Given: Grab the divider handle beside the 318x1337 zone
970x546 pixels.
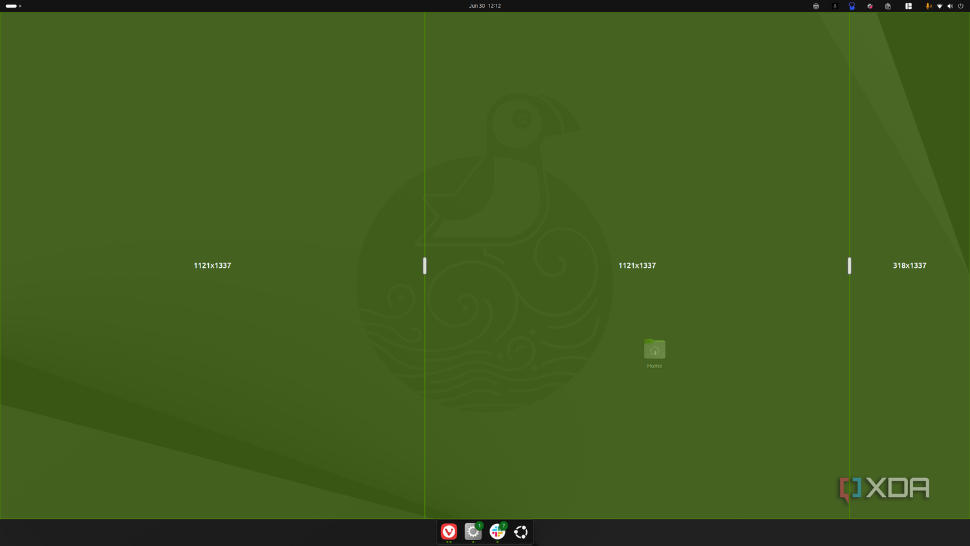Looking at the screenshot, I should (849, 265).
